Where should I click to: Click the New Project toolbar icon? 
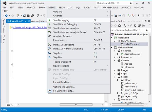[18, 16]
